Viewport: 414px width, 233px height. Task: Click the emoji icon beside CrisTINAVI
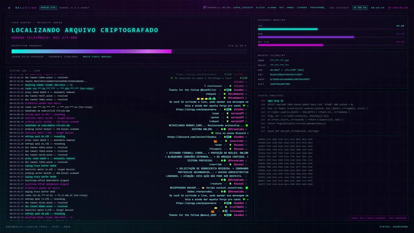pyautogui.click(x=215, y=207)
